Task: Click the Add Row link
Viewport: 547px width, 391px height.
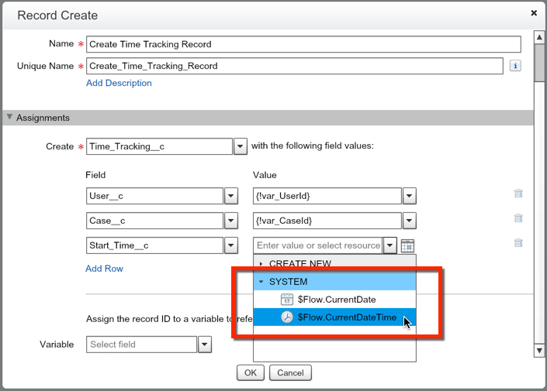Action: [104, 269]
